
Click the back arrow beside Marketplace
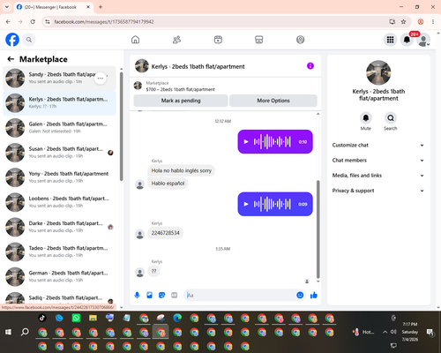tap(11, 59)
